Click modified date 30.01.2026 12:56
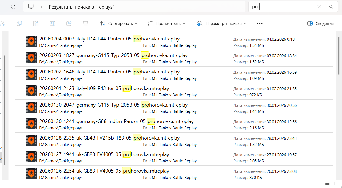 click(x=282, y=122)
